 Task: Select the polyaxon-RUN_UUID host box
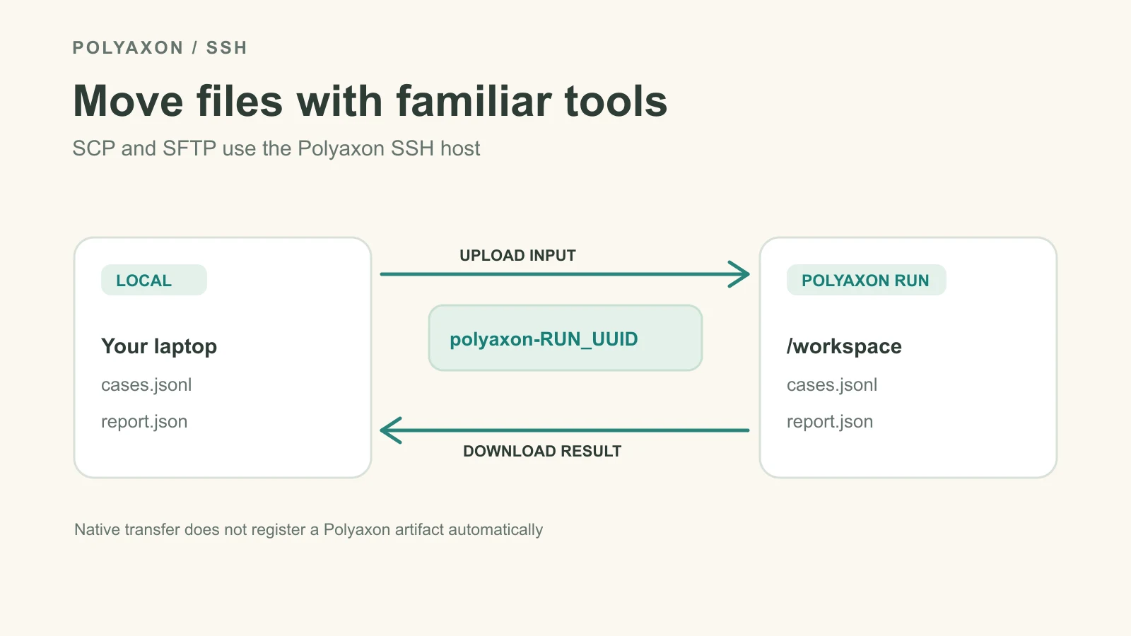pos(565,338)
